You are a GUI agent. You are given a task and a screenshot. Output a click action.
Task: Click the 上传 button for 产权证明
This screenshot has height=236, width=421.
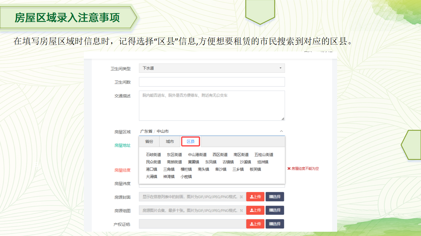(x=255, y=224)
